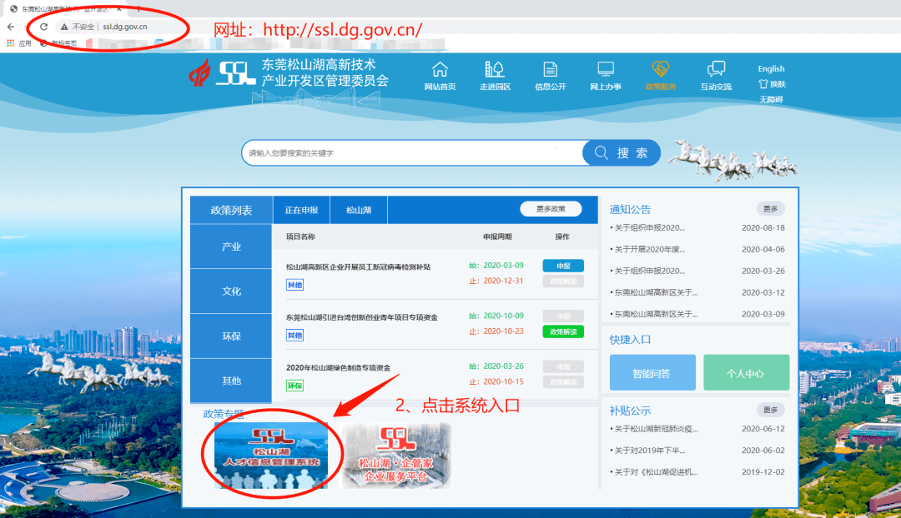Image resolution: width=901 pixels, height=518 pixels.
Task: Click the 换肤 shirt icon
Action: 763,84
